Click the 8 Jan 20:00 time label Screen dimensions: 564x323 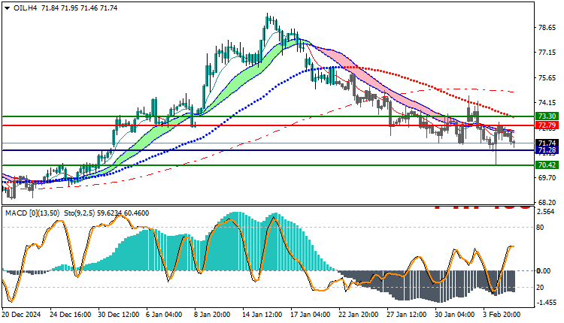point(213,315)
